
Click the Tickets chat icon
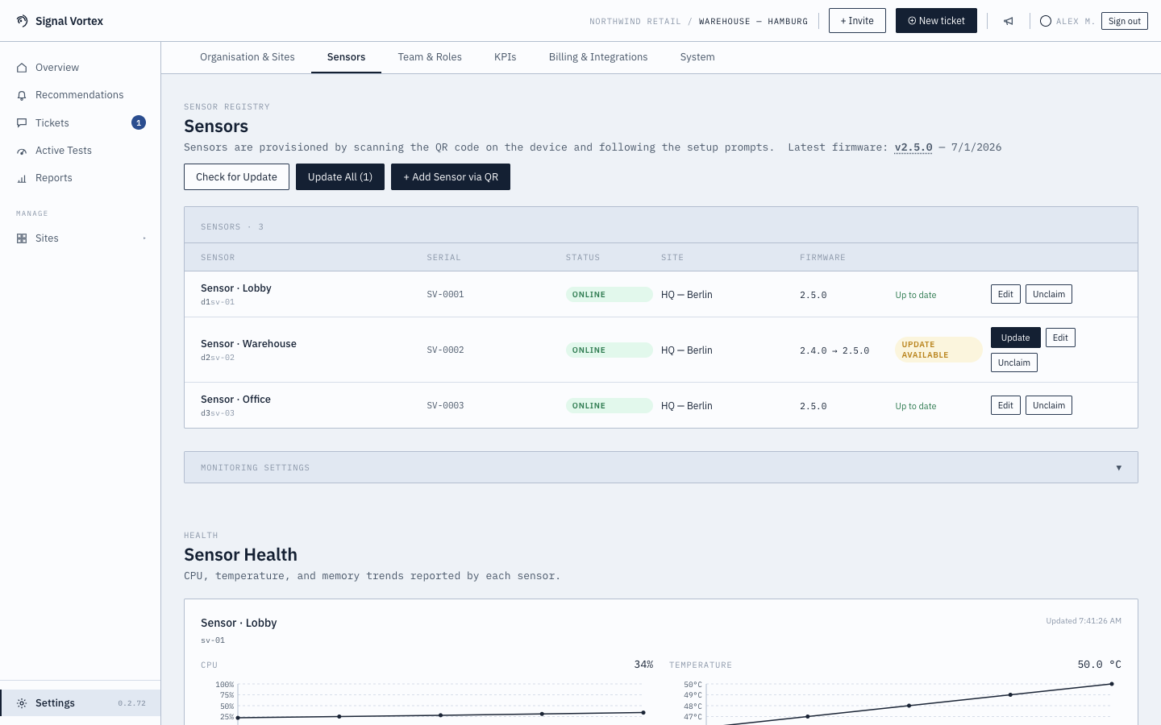[22, 123]
